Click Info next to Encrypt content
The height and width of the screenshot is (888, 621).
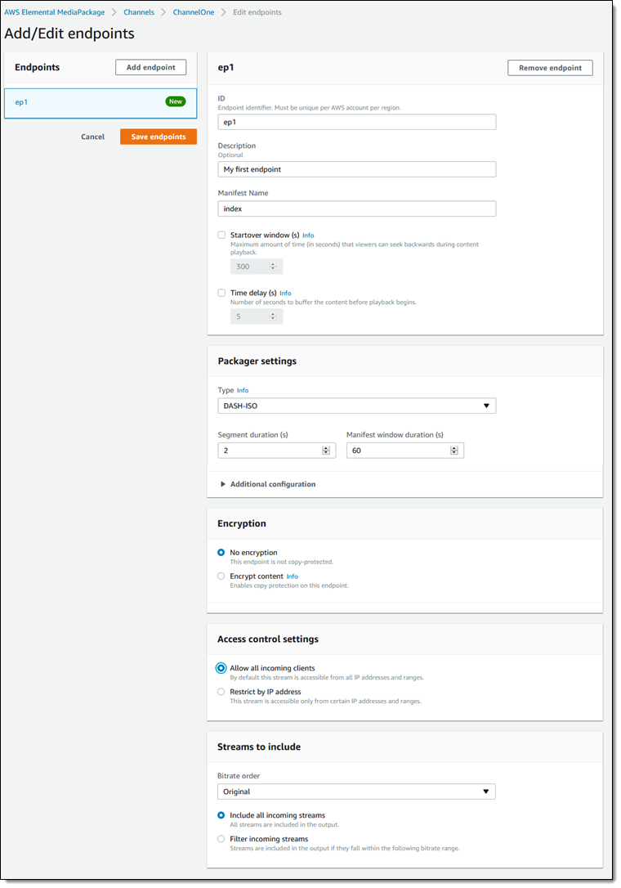pyautogui.click(x=293, y=576)
